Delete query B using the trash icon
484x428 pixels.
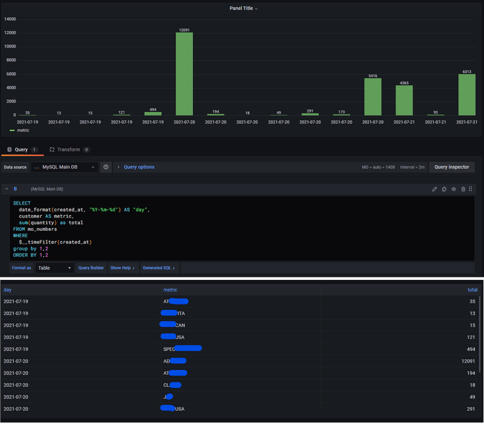463,189
